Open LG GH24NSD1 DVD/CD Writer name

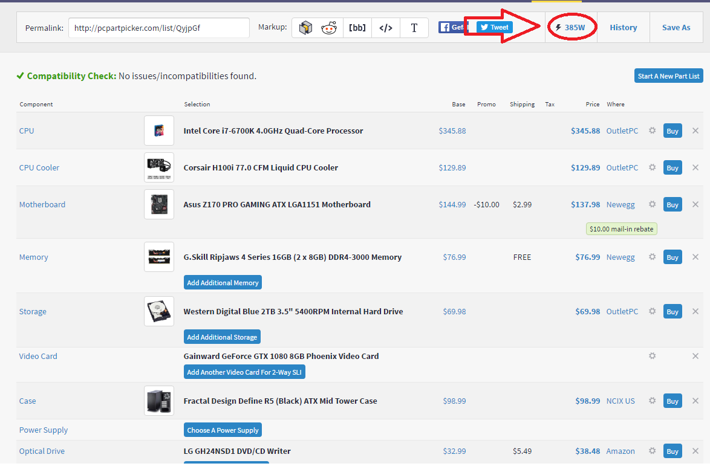[x=237, y=451]
